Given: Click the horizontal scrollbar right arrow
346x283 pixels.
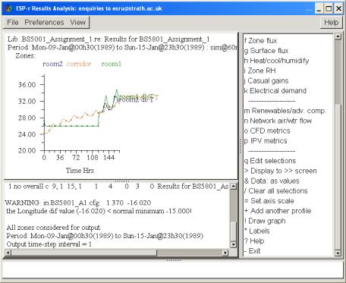Looking at the screenshot, I should coord(225,253).
